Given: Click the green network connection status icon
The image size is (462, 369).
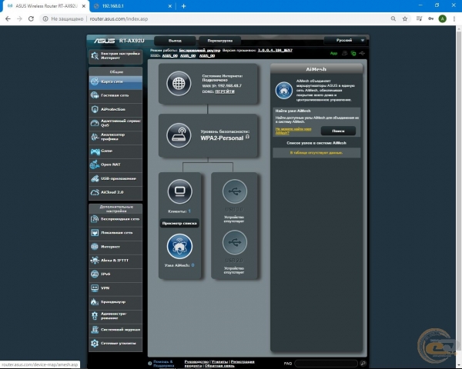Looking at the screenshot, I should [x=353, y=53].
